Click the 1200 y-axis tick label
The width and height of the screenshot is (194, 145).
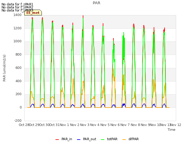pyautogui.click(x=18, y=28)
